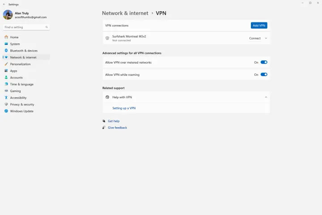Click the Give feedback link

pyautogui.click(x=117, y=128)
